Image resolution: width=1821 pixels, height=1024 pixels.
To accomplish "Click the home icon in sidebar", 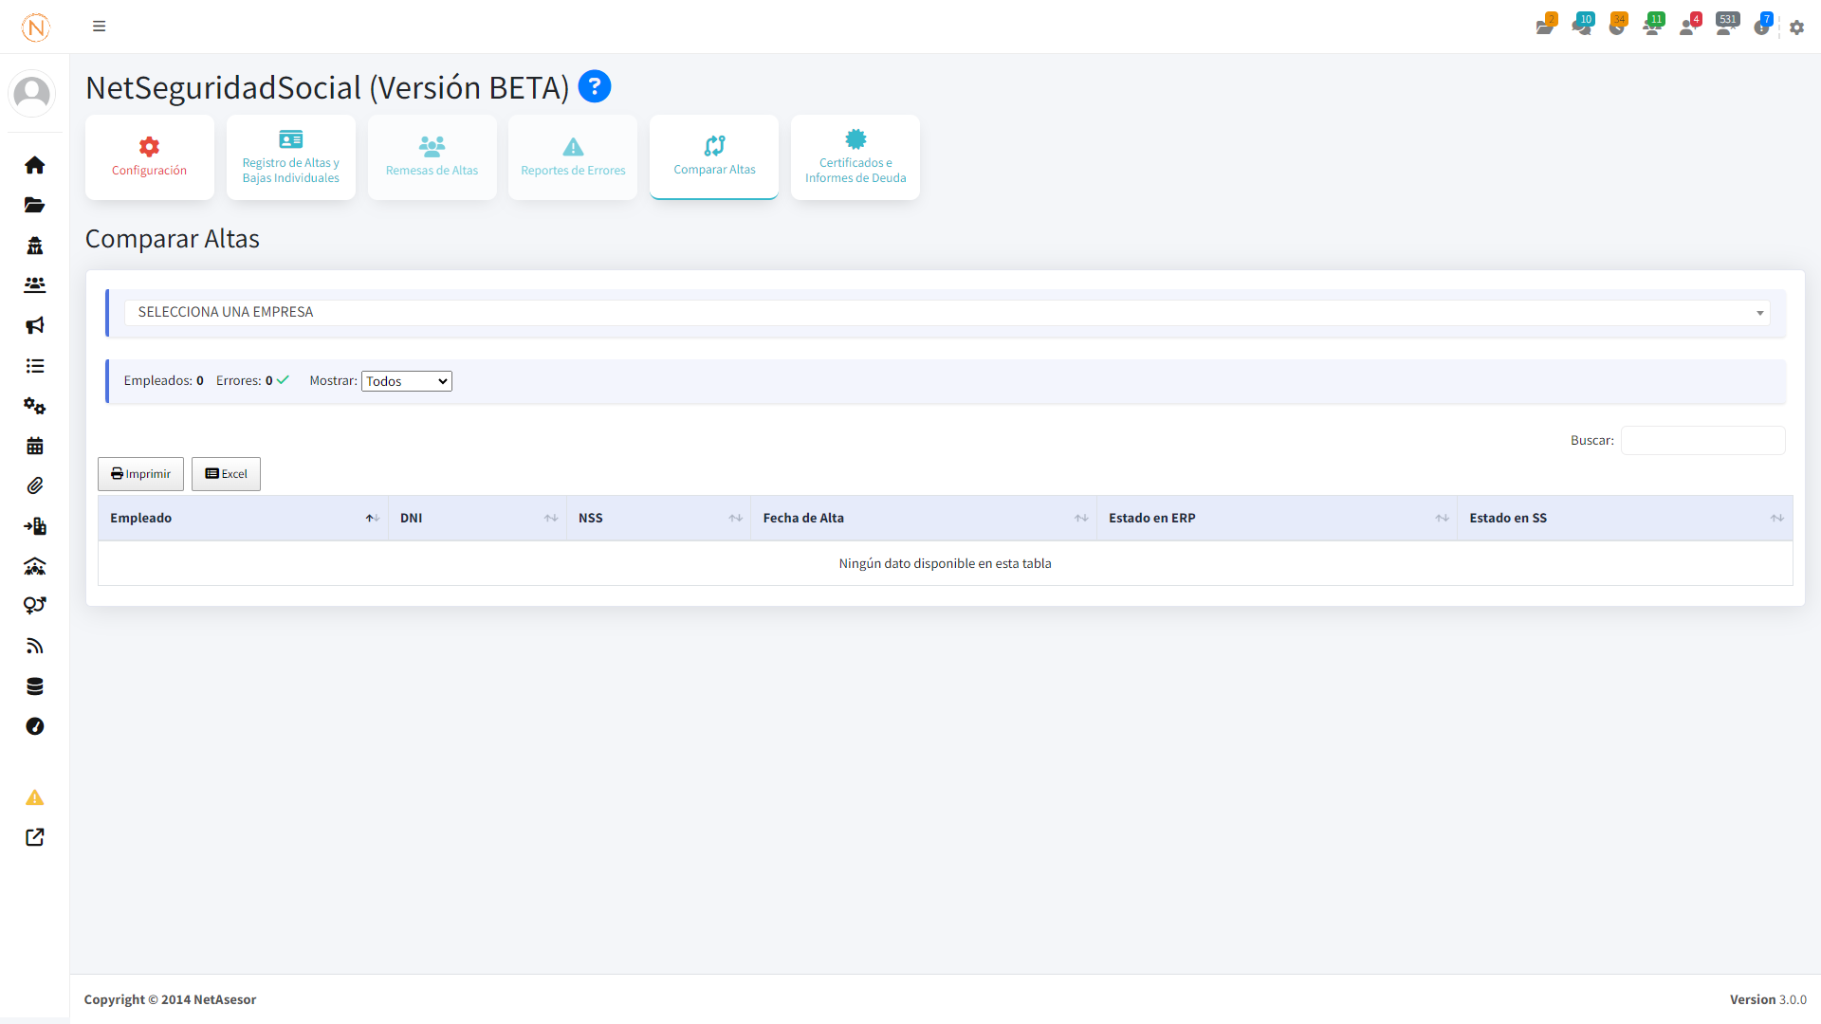I will click(35, 165).
